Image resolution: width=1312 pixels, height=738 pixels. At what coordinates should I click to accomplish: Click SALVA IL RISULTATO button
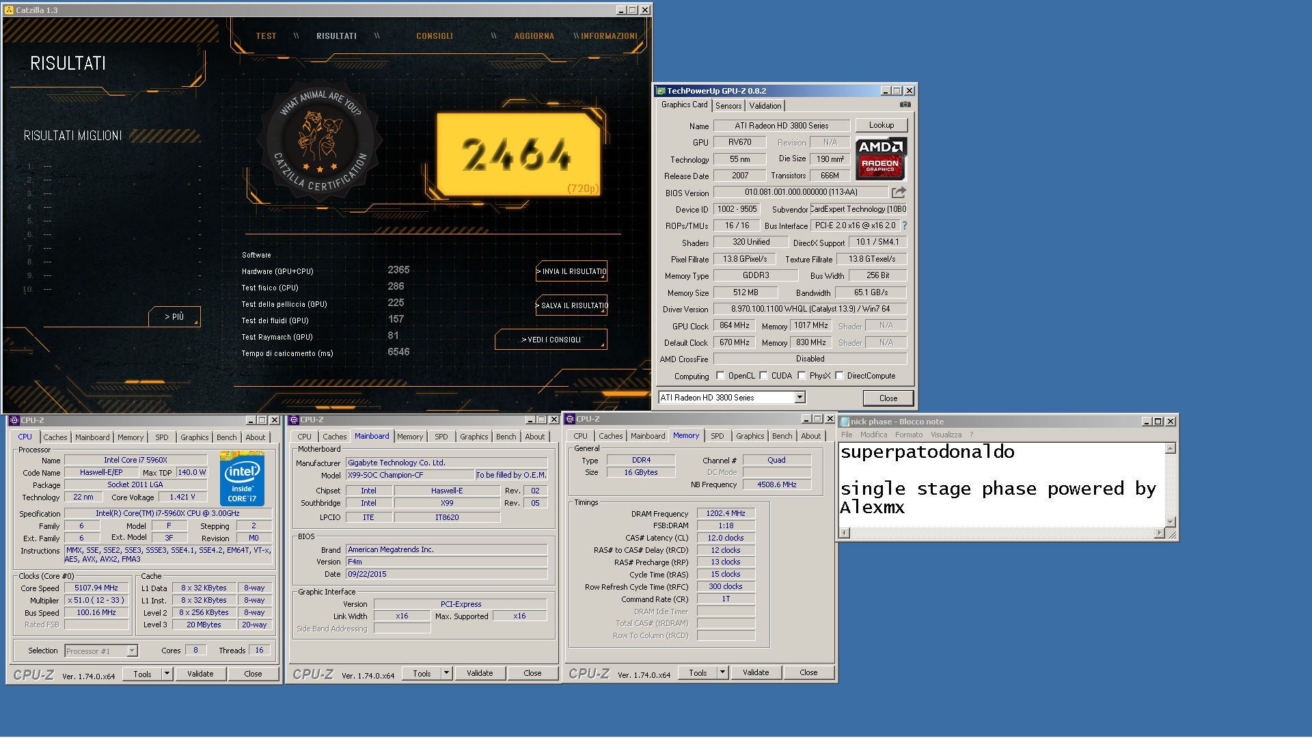pyautogui.click(x=572, y=305)
